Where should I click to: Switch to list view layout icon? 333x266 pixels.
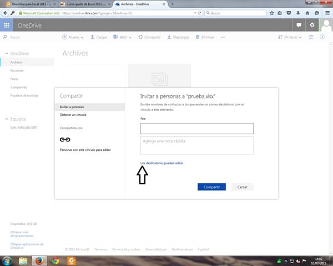311,37
